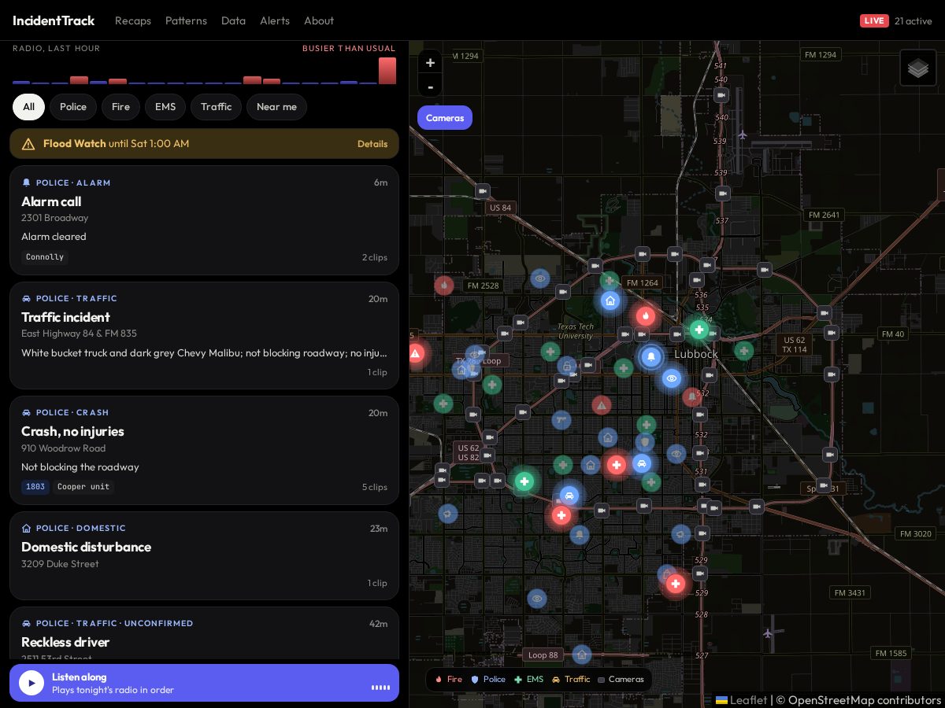Enable the Near me filter
Viewport: 945px width, 708px height.
pos(276,107)
